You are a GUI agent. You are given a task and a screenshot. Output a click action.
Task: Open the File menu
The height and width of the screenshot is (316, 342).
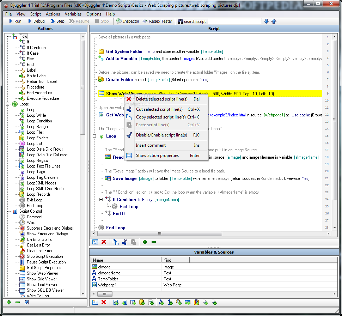tap(8, 14)
